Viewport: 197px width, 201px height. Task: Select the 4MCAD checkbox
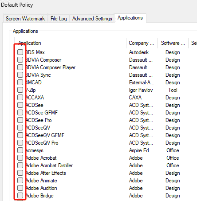(20, 82)
